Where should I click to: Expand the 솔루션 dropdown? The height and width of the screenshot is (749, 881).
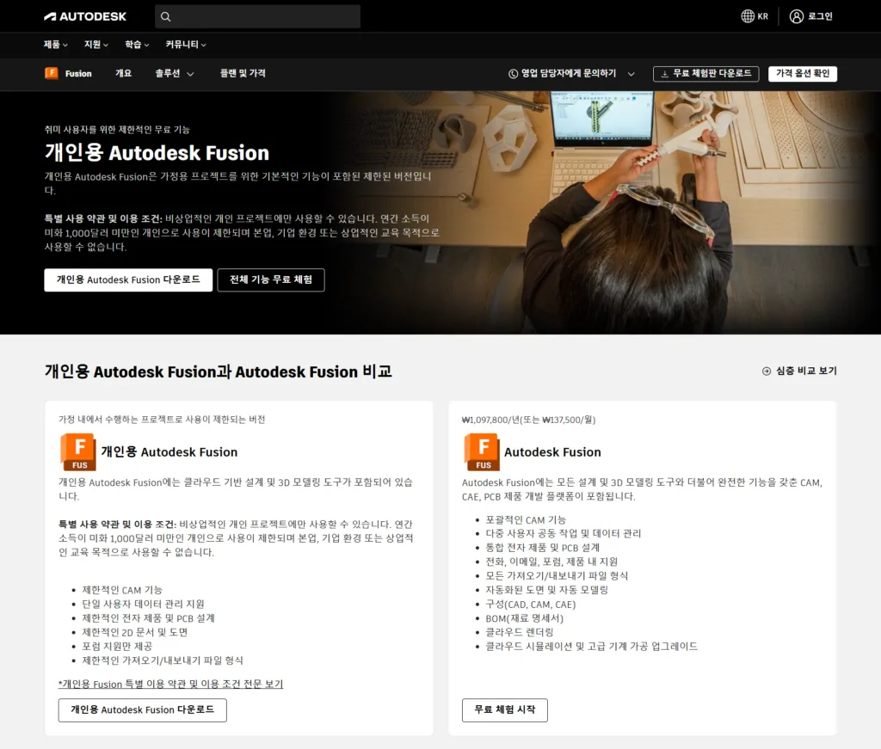pos(175,74)
